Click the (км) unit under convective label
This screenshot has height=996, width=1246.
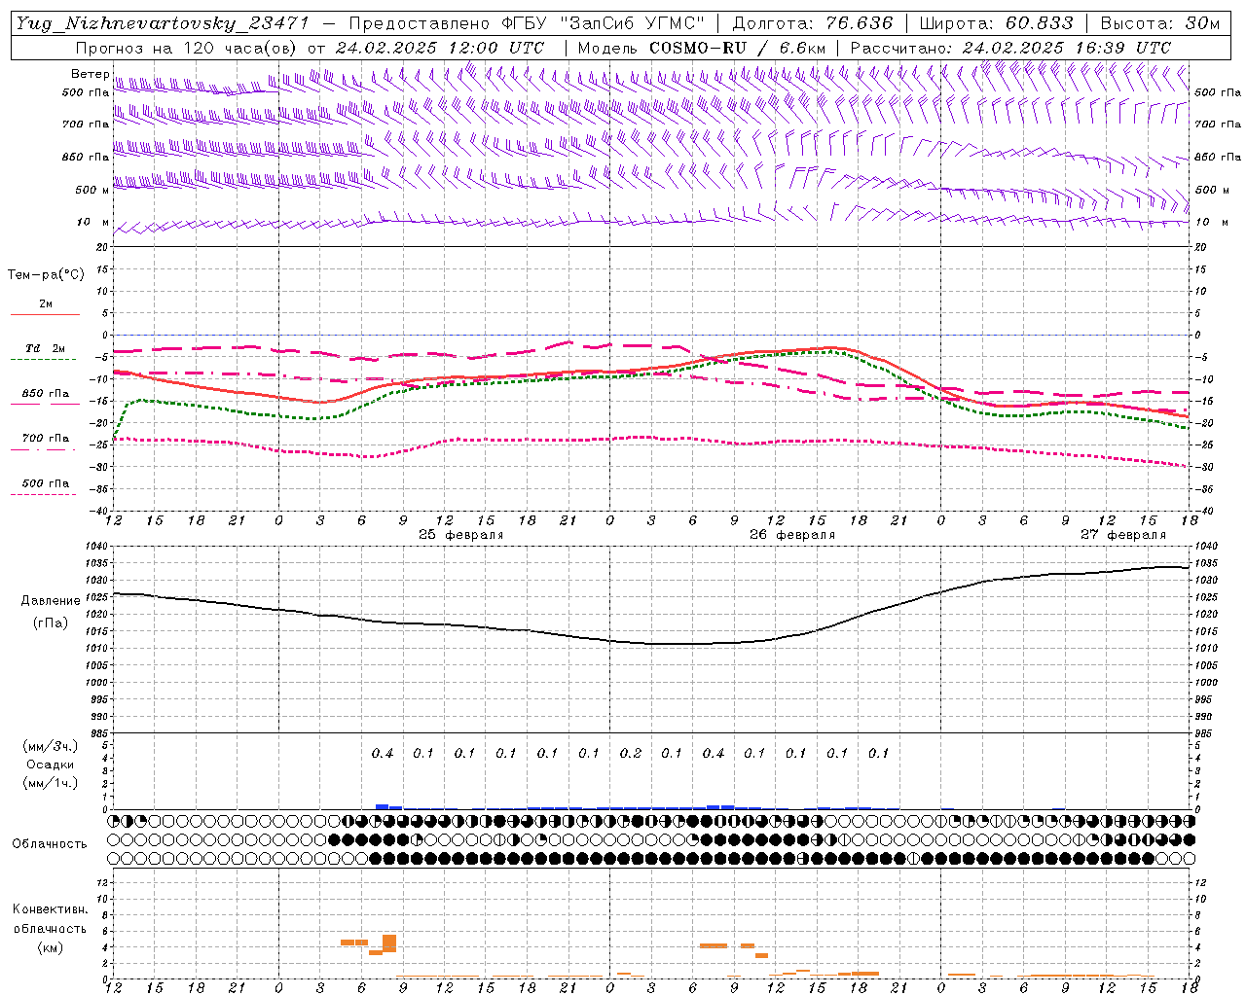(50, 947)
